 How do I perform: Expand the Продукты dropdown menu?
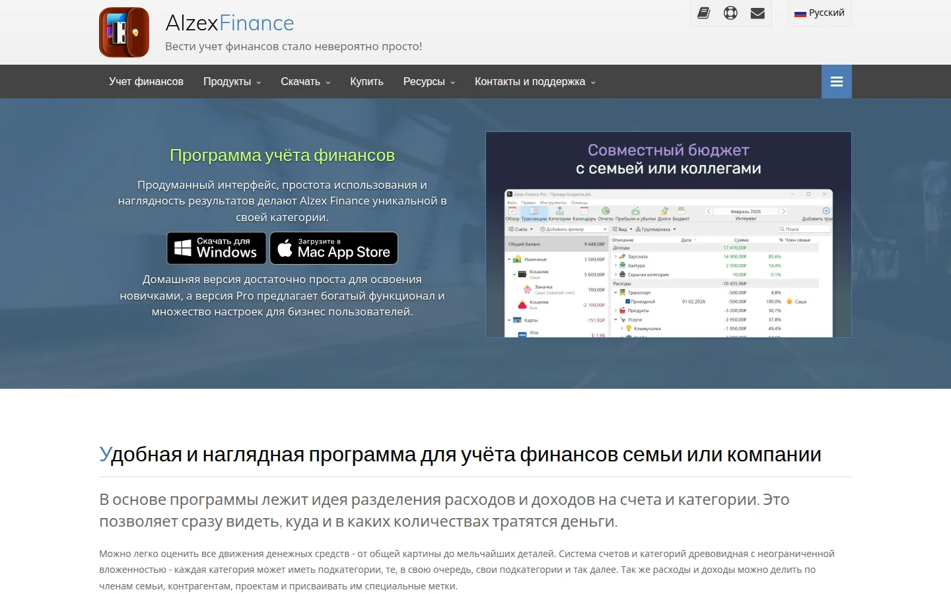(232, 82)
